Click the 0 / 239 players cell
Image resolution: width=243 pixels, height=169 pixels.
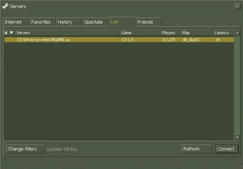click(169, 40)
